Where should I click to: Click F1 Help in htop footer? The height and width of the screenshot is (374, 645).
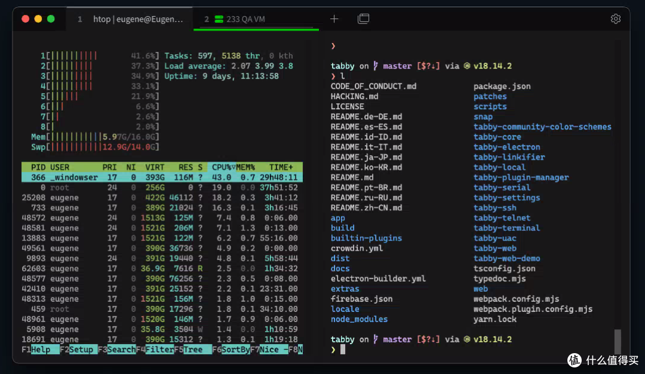point(41,350)
